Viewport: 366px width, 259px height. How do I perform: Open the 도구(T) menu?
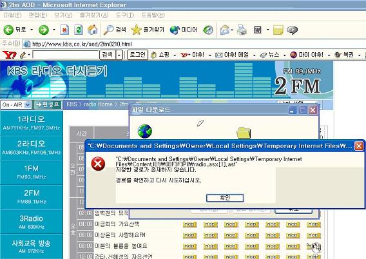[x=125, y=15]
